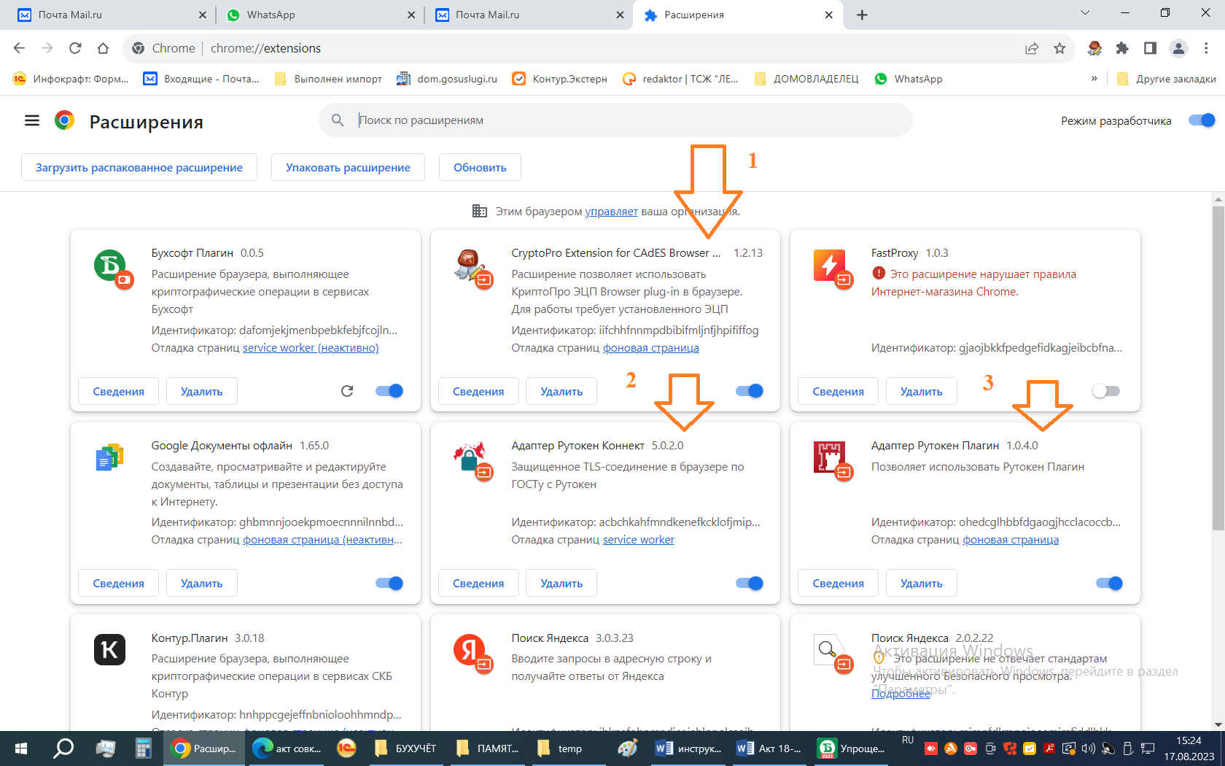Viewport: 1225px width, 766px height.
Task: Open Windows taskbar search
Action: tap(64, 748)
